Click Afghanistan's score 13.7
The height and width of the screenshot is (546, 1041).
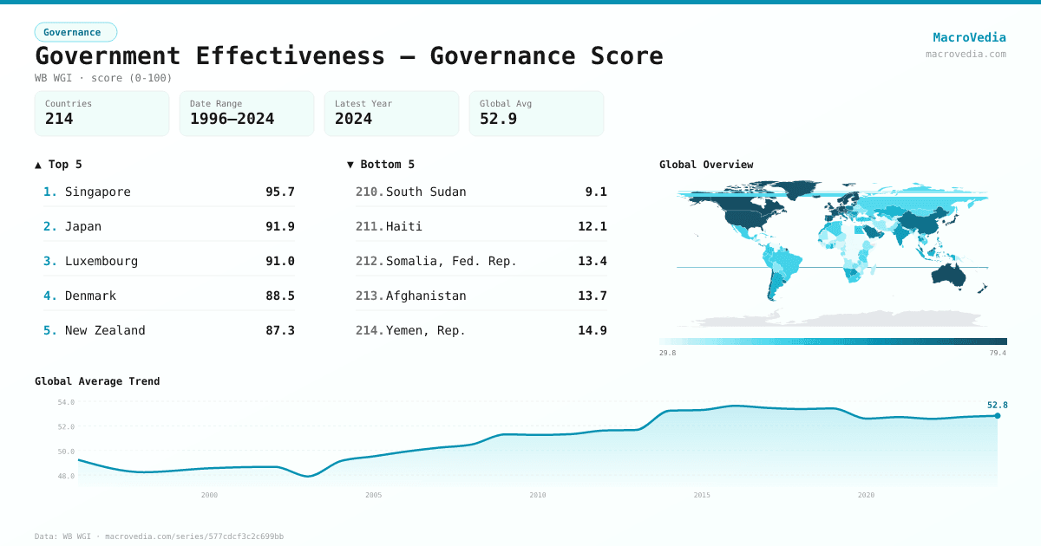point(593,296)
